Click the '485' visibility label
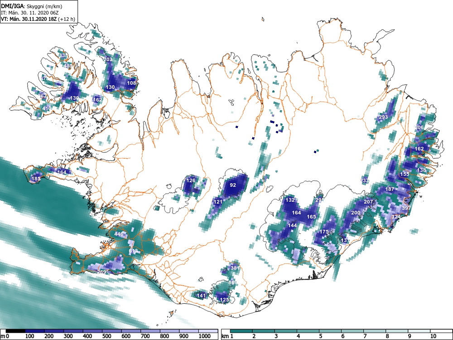Image resolution: width=453 pixels, height=340 pixels. coord(68,66)
